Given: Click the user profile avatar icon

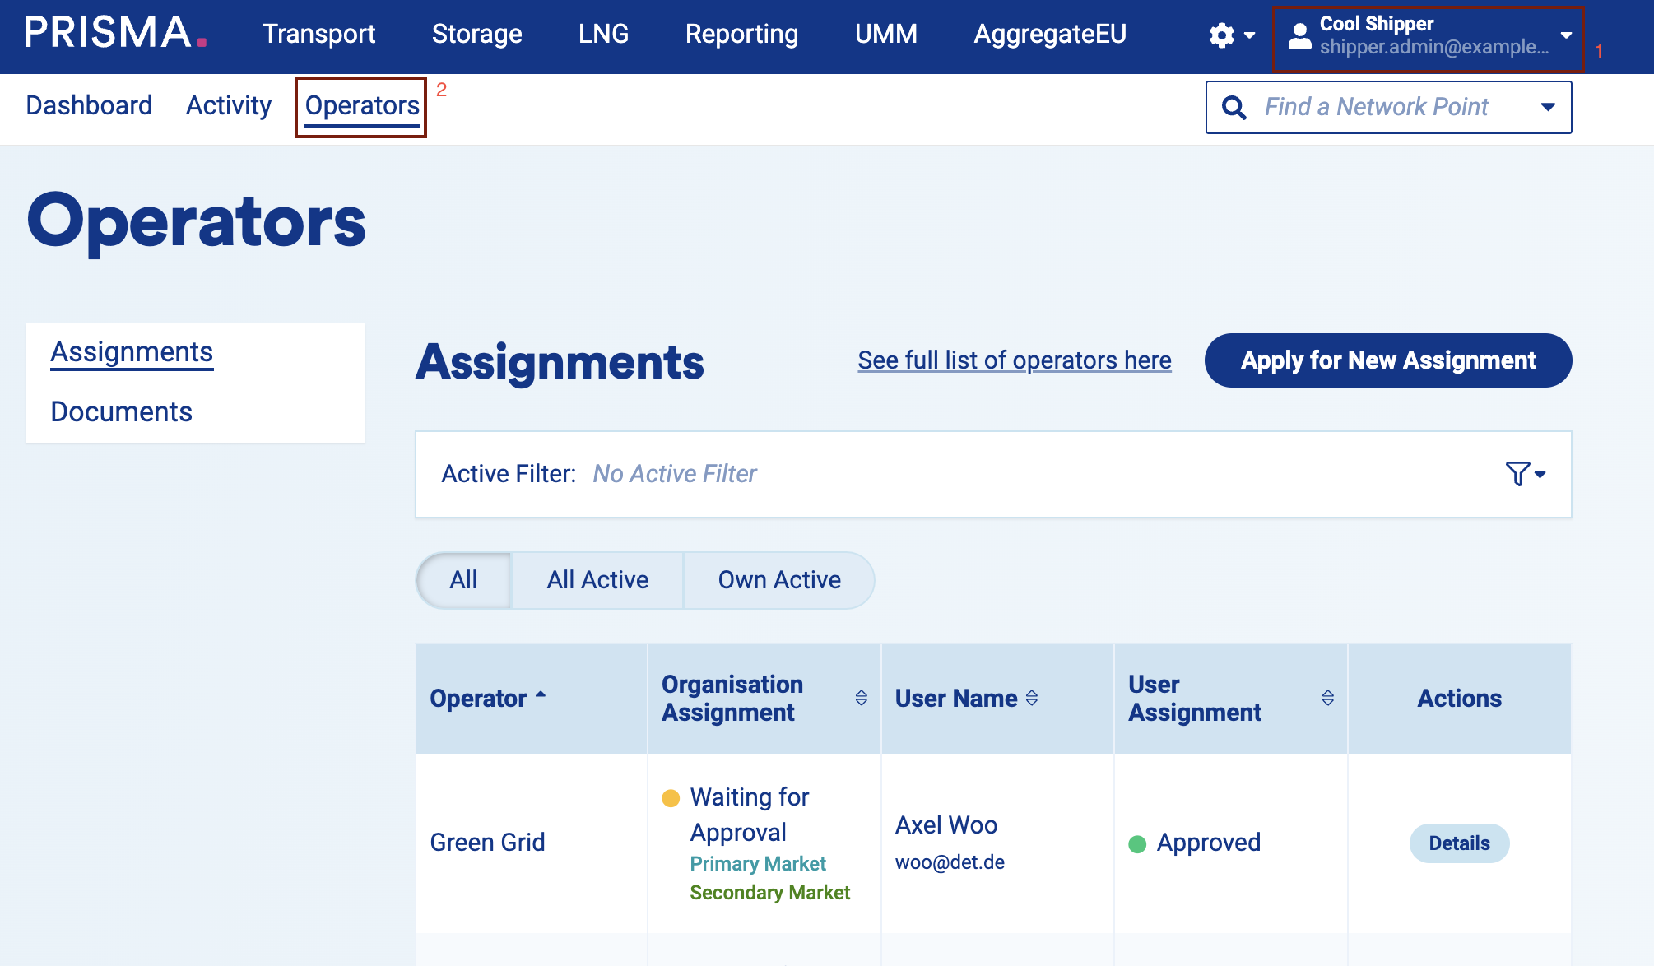Looking at the screenshot, I should [1299, 35].
